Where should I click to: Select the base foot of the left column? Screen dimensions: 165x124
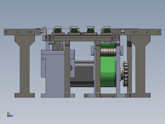24,95
